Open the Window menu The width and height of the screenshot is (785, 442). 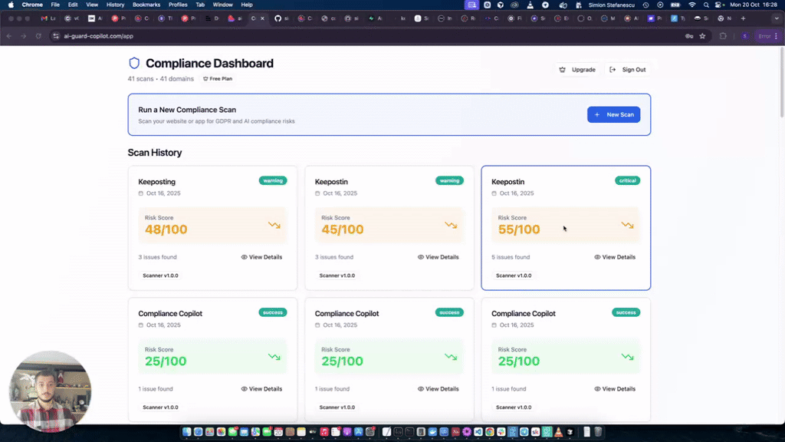click(223, 5)
